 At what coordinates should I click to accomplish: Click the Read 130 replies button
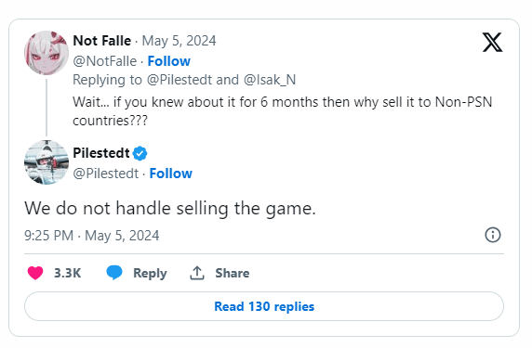click(x=264, y=306)
